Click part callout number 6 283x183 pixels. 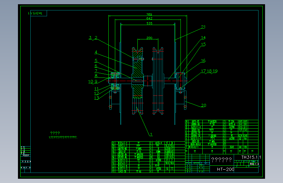tap(96, 66)
